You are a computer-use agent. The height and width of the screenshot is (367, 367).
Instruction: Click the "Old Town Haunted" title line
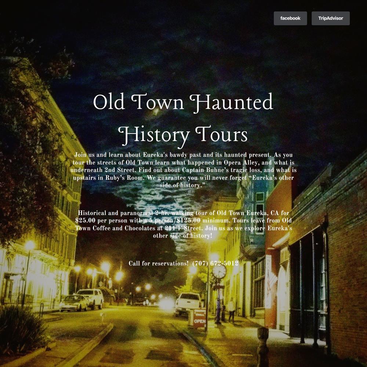click(183, 102)
